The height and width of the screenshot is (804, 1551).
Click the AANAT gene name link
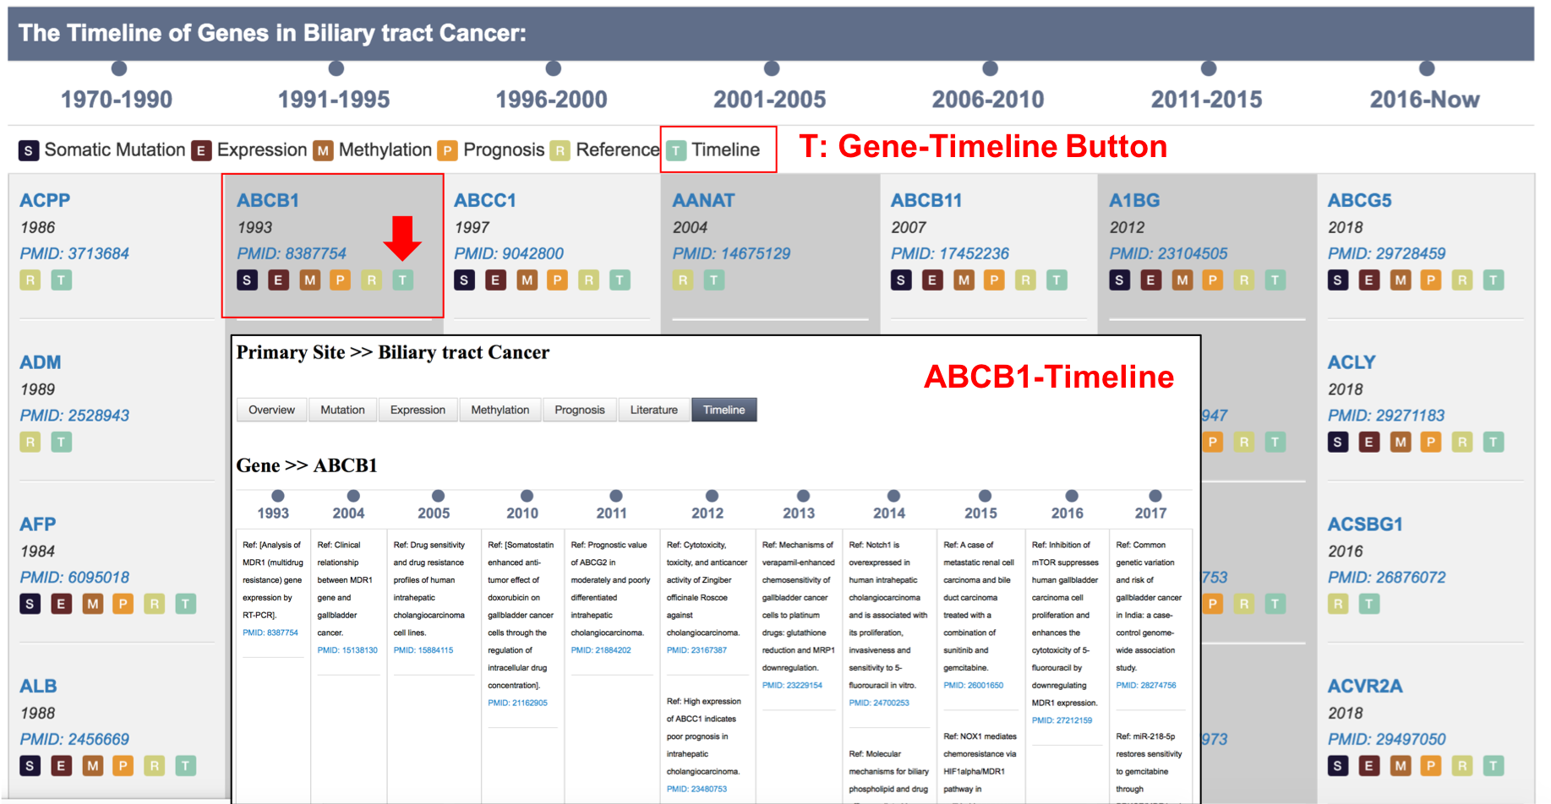pos(703,201)
